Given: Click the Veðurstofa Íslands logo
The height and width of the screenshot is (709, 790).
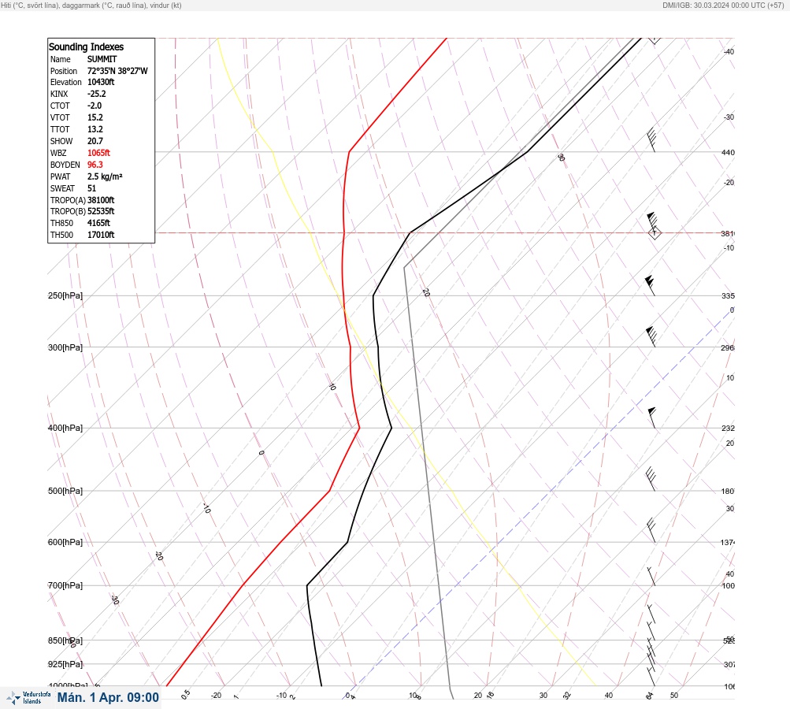Looking at the screenshot, I should point(28,698).
